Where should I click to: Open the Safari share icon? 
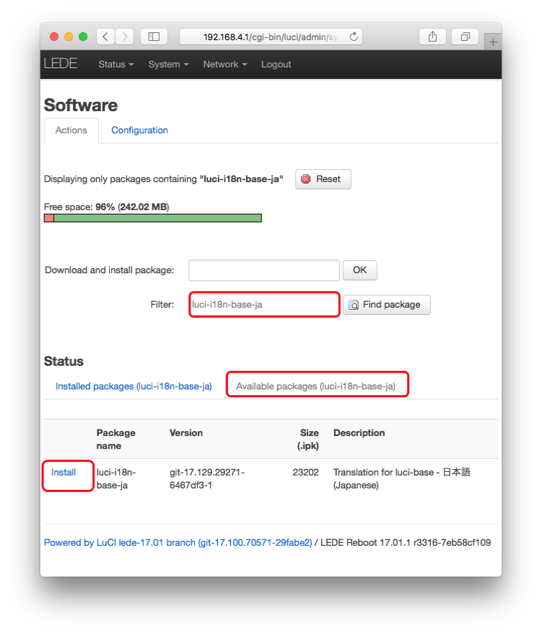pyautogui.click(x=432, y=37)
